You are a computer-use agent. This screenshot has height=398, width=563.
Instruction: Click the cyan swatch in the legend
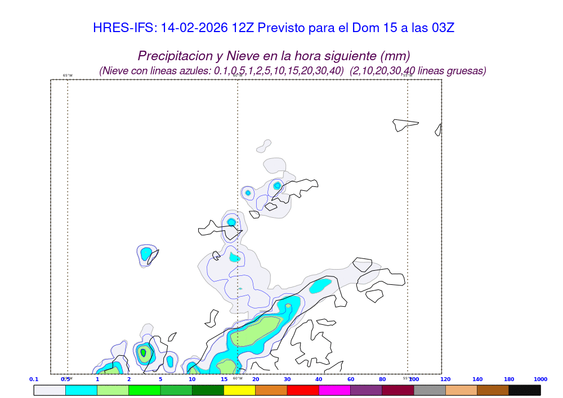point(82,390)
